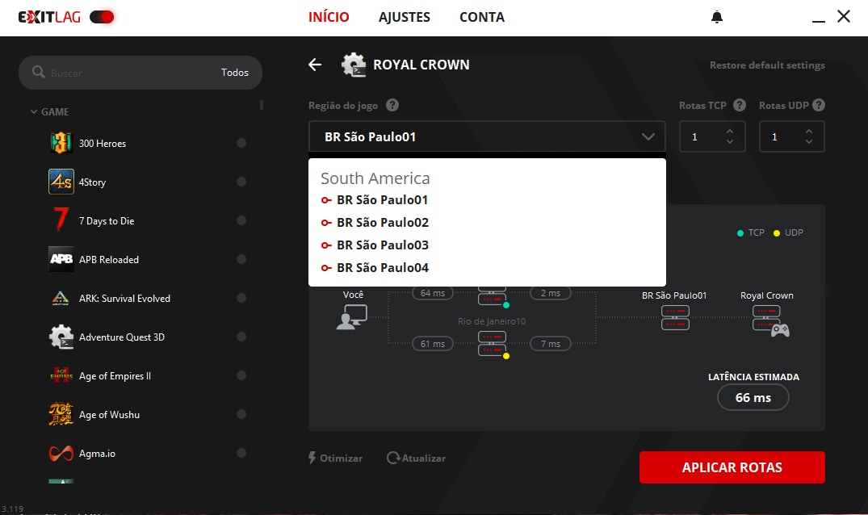Click the help icon next to Rotas UDP
The width and height of the screenshot is (868, 515).
(819, 106)
